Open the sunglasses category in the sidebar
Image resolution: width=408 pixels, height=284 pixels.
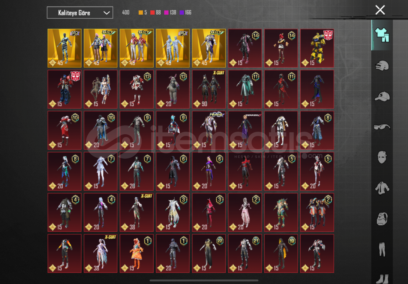point(382,127)
